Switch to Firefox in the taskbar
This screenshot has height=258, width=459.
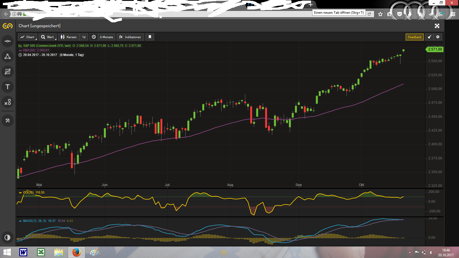tap(76, 252)
